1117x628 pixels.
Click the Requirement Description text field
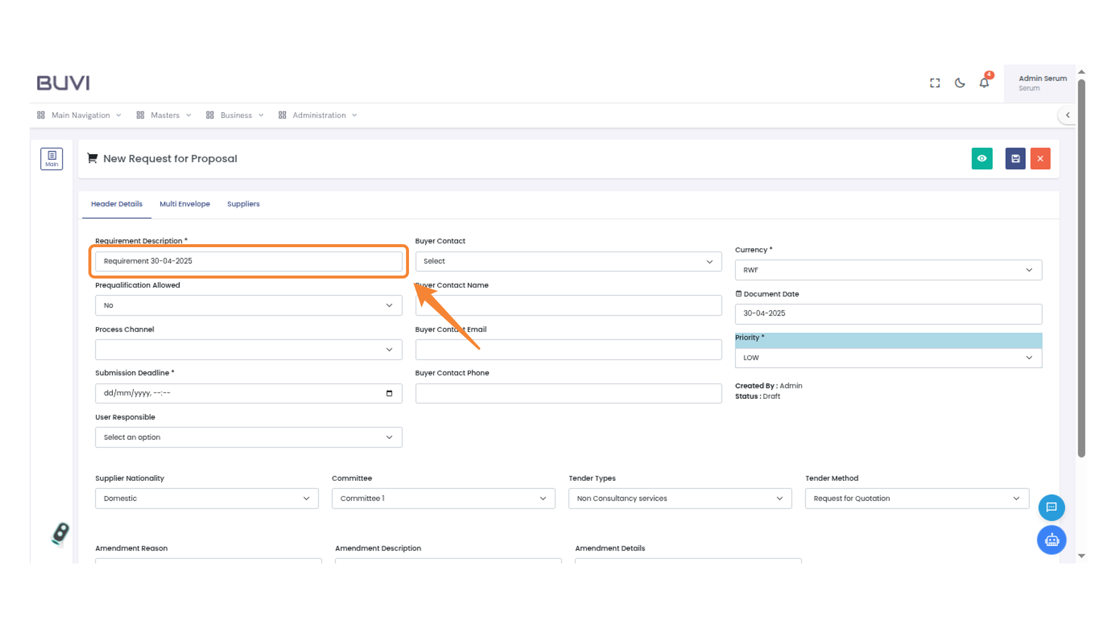(248, 261)
